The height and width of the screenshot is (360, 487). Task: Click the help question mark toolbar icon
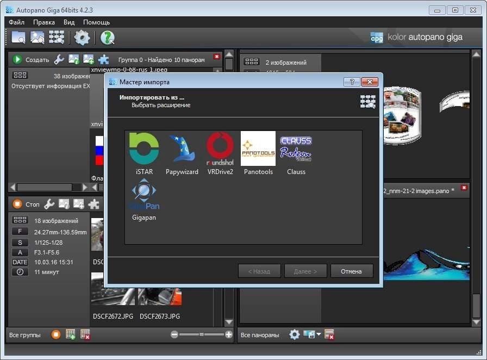point(108,38)
